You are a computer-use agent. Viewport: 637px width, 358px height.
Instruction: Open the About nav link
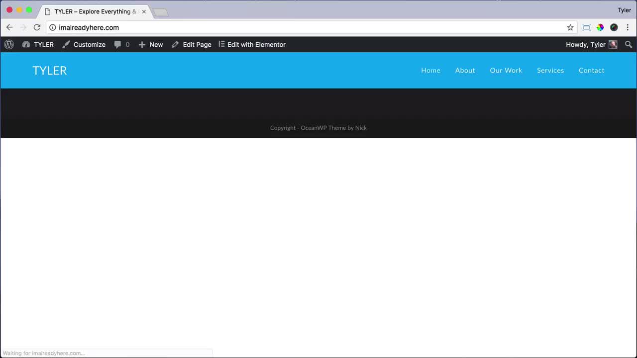pos(465,70)
